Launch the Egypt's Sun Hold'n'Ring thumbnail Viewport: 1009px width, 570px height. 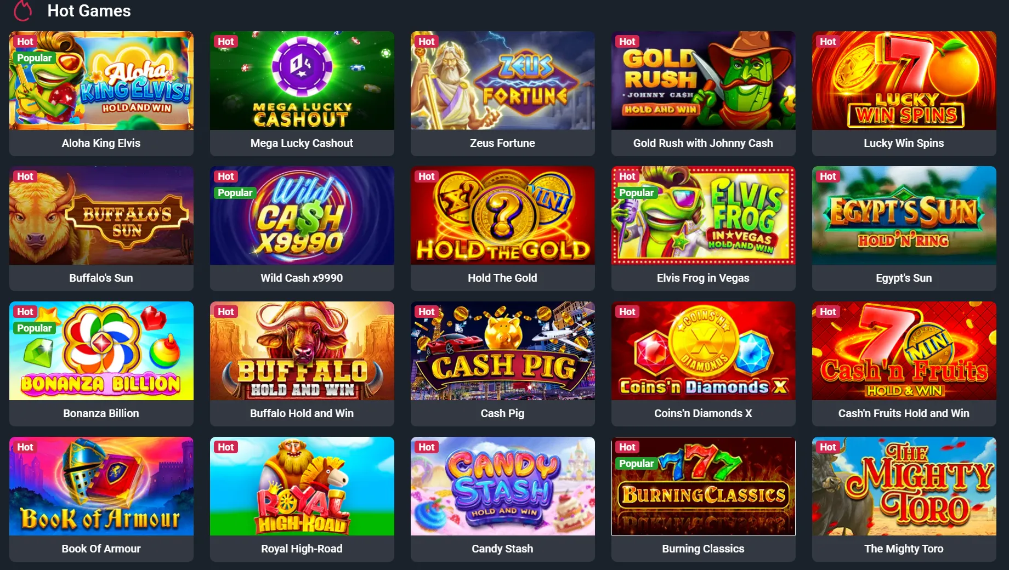pyautogui.click(x=904, y=215)
